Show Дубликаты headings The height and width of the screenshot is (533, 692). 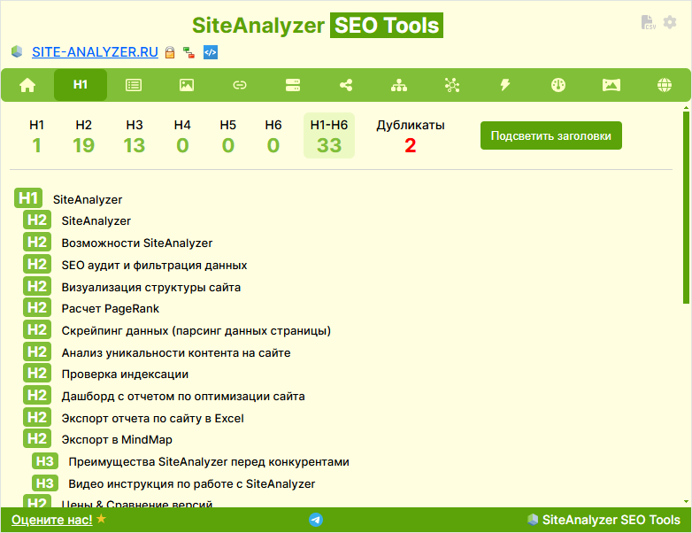click(x=411, y=136)
